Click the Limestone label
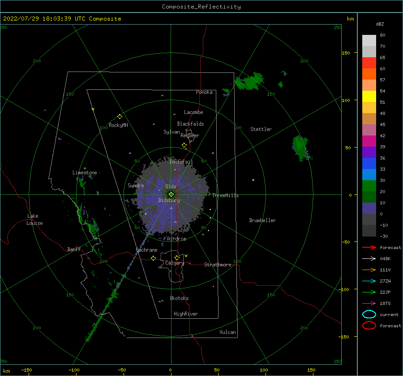The height and width of the screenshot is (376, 403). [x=85, y=173]
